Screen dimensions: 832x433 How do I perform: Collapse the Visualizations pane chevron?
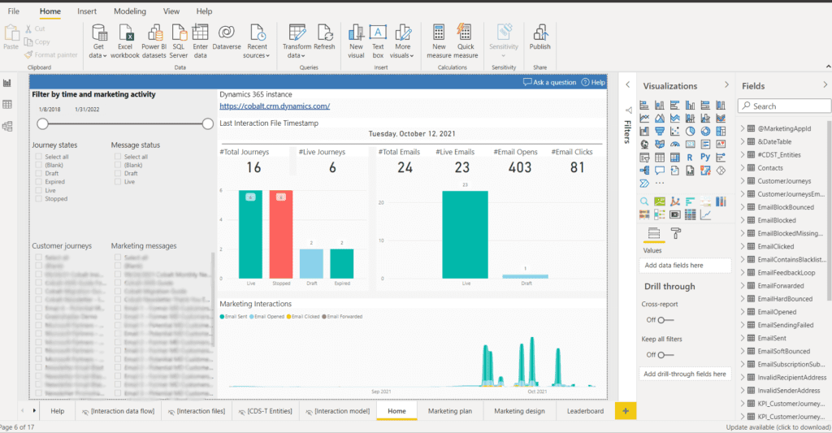[x=726, y=85]
